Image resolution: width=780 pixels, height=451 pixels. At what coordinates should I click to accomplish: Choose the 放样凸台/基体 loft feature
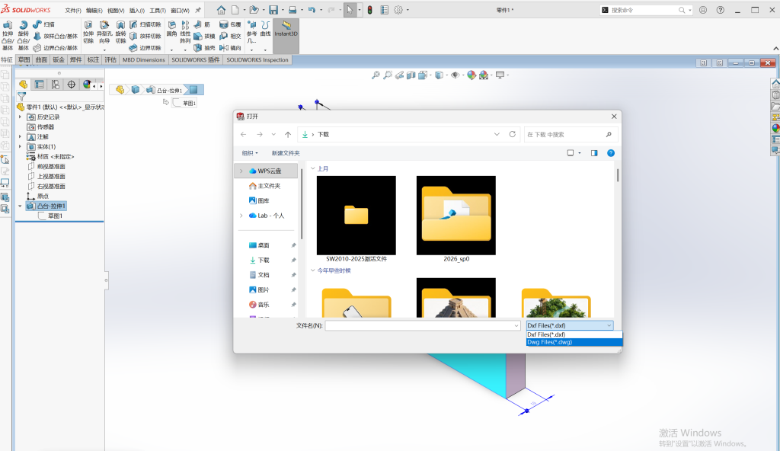point(55,37)
